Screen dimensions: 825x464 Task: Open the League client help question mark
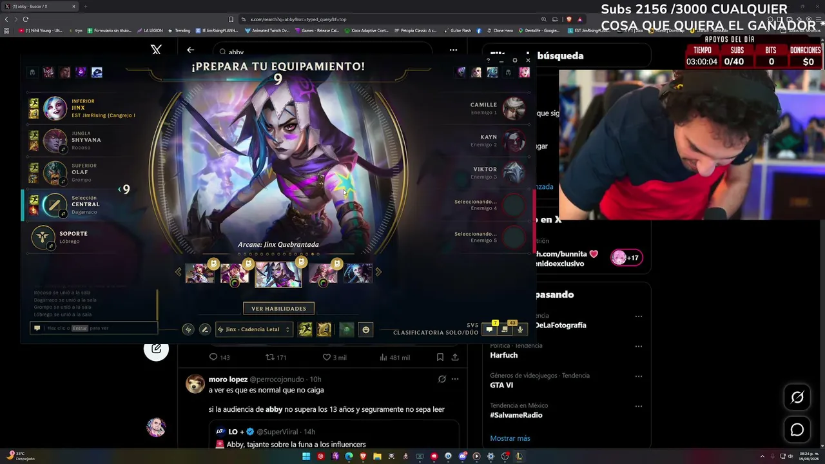[488, 60]
